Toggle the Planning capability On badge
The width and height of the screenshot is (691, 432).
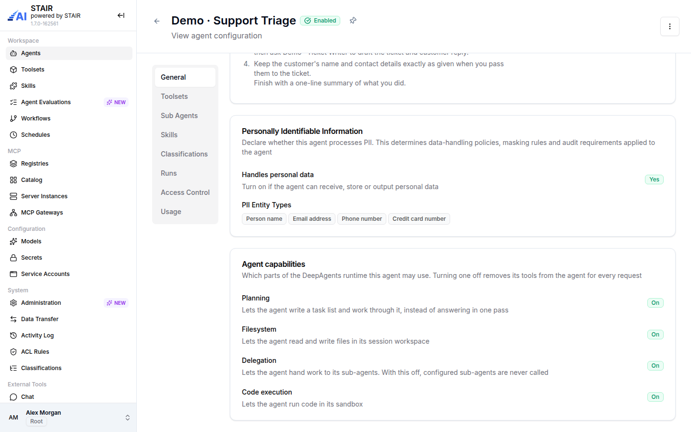pos(655,303)
